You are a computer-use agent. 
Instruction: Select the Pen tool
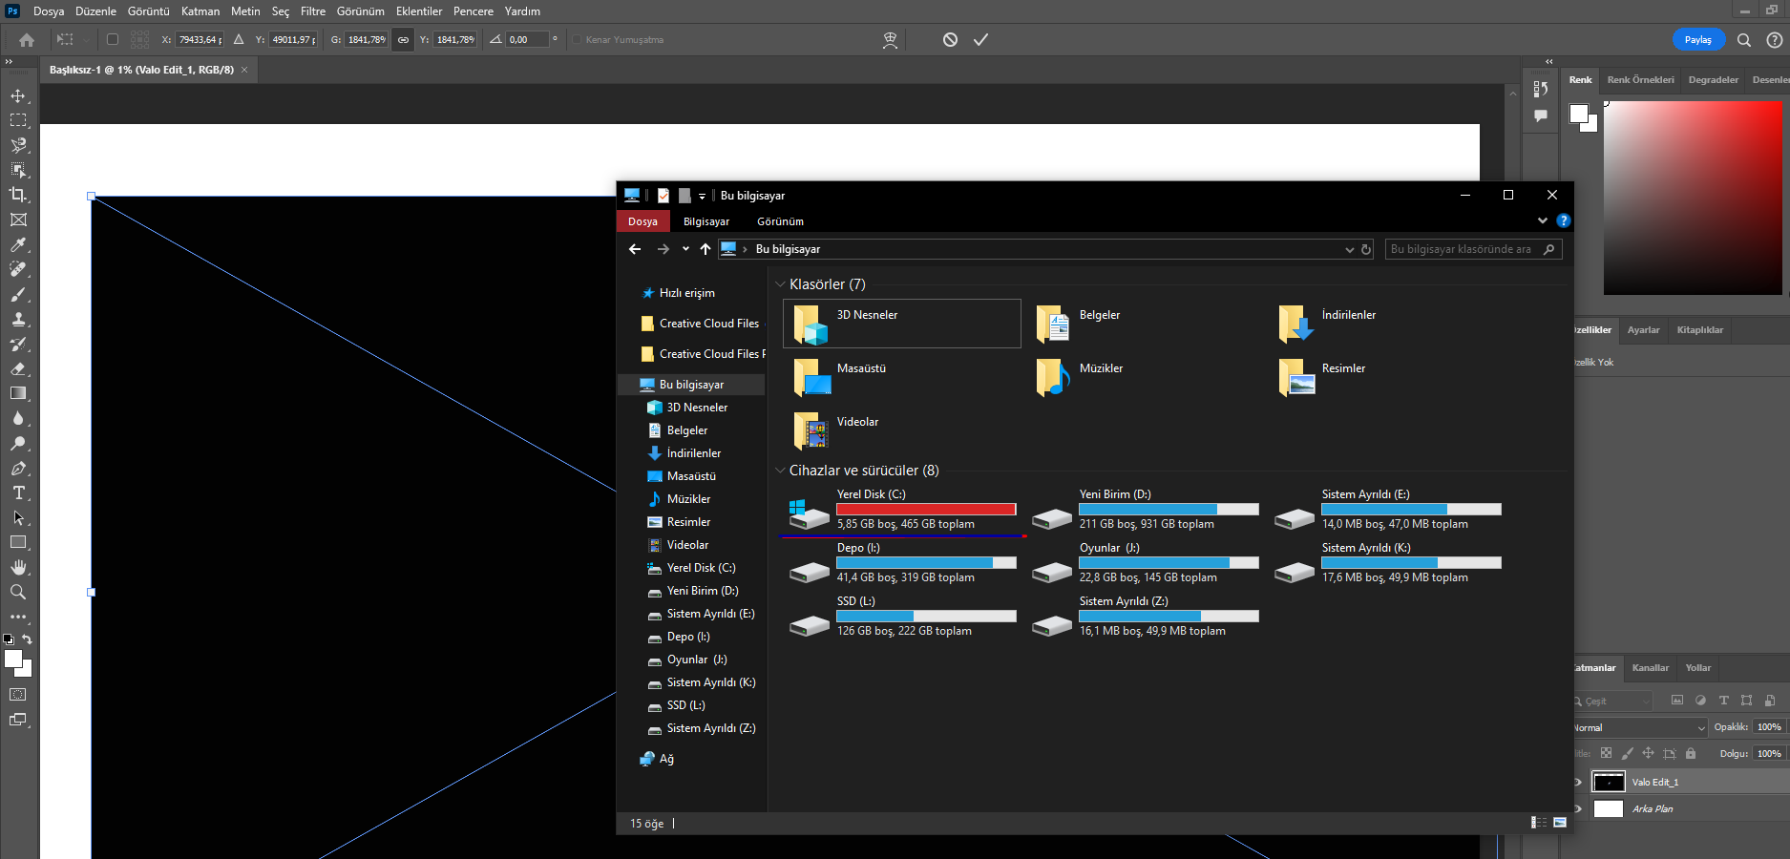[x=18, y=468]
